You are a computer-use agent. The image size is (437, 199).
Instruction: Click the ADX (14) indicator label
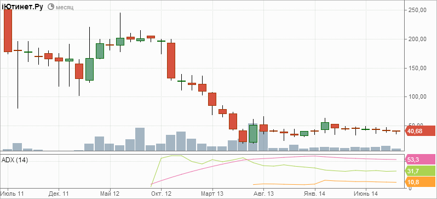(x=15, y=161)
